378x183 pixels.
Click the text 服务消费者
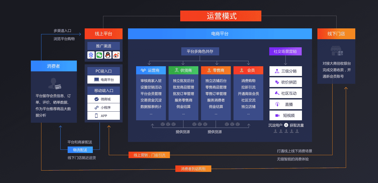pos(216,100)
